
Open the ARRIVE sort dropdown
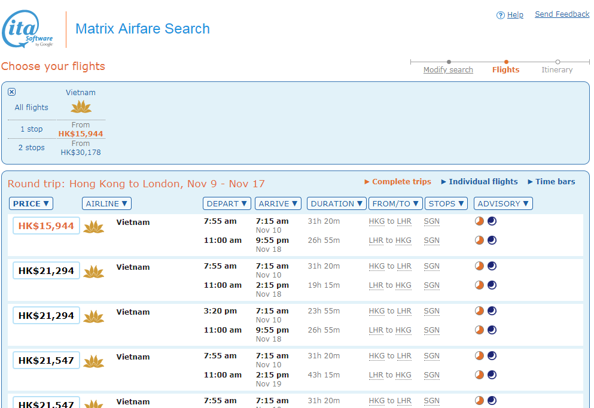(x=278, y=203)
